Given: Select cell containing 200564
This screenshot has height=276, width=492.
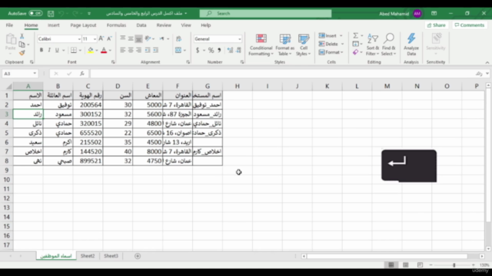Looking at the screenshot, I should point(88,105).
